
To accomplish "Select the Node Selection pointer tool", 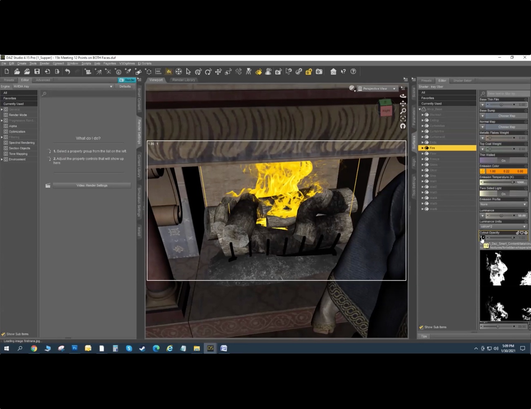I will 188,72.
